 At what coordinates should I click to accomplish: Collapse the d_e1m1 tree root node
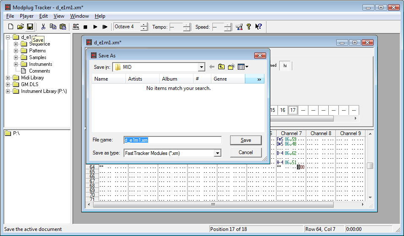click(8, 37)
